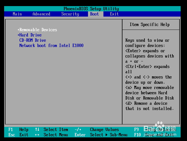Screen dimensions: 187x141
Task: Click the '<Ctrl+Enter> expands' help line
Action: coord(147,67)
